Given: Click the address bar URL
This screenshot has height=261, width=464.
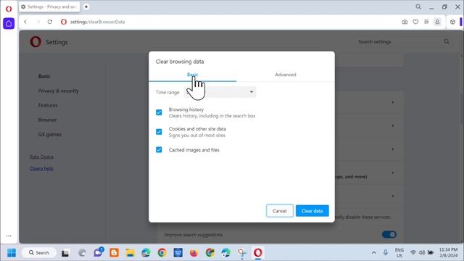Looking at the screenshot, I should tap(97, 22).
